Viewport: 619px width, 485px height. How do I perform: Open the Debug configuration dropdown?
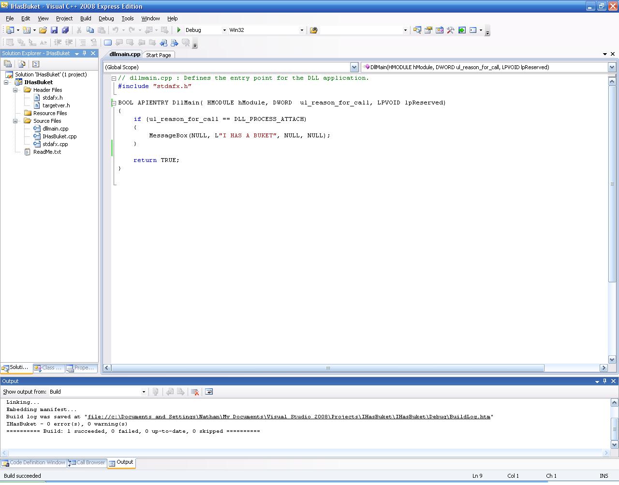(224, 30)
